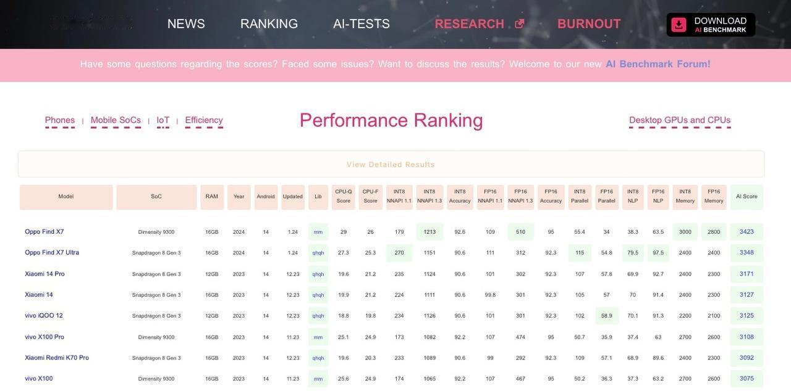Sort by the Lib column header
791x391 pixels.
318,197
